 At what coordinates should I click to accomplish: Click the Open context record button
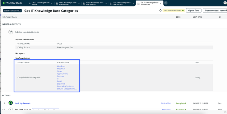[215, 11]
